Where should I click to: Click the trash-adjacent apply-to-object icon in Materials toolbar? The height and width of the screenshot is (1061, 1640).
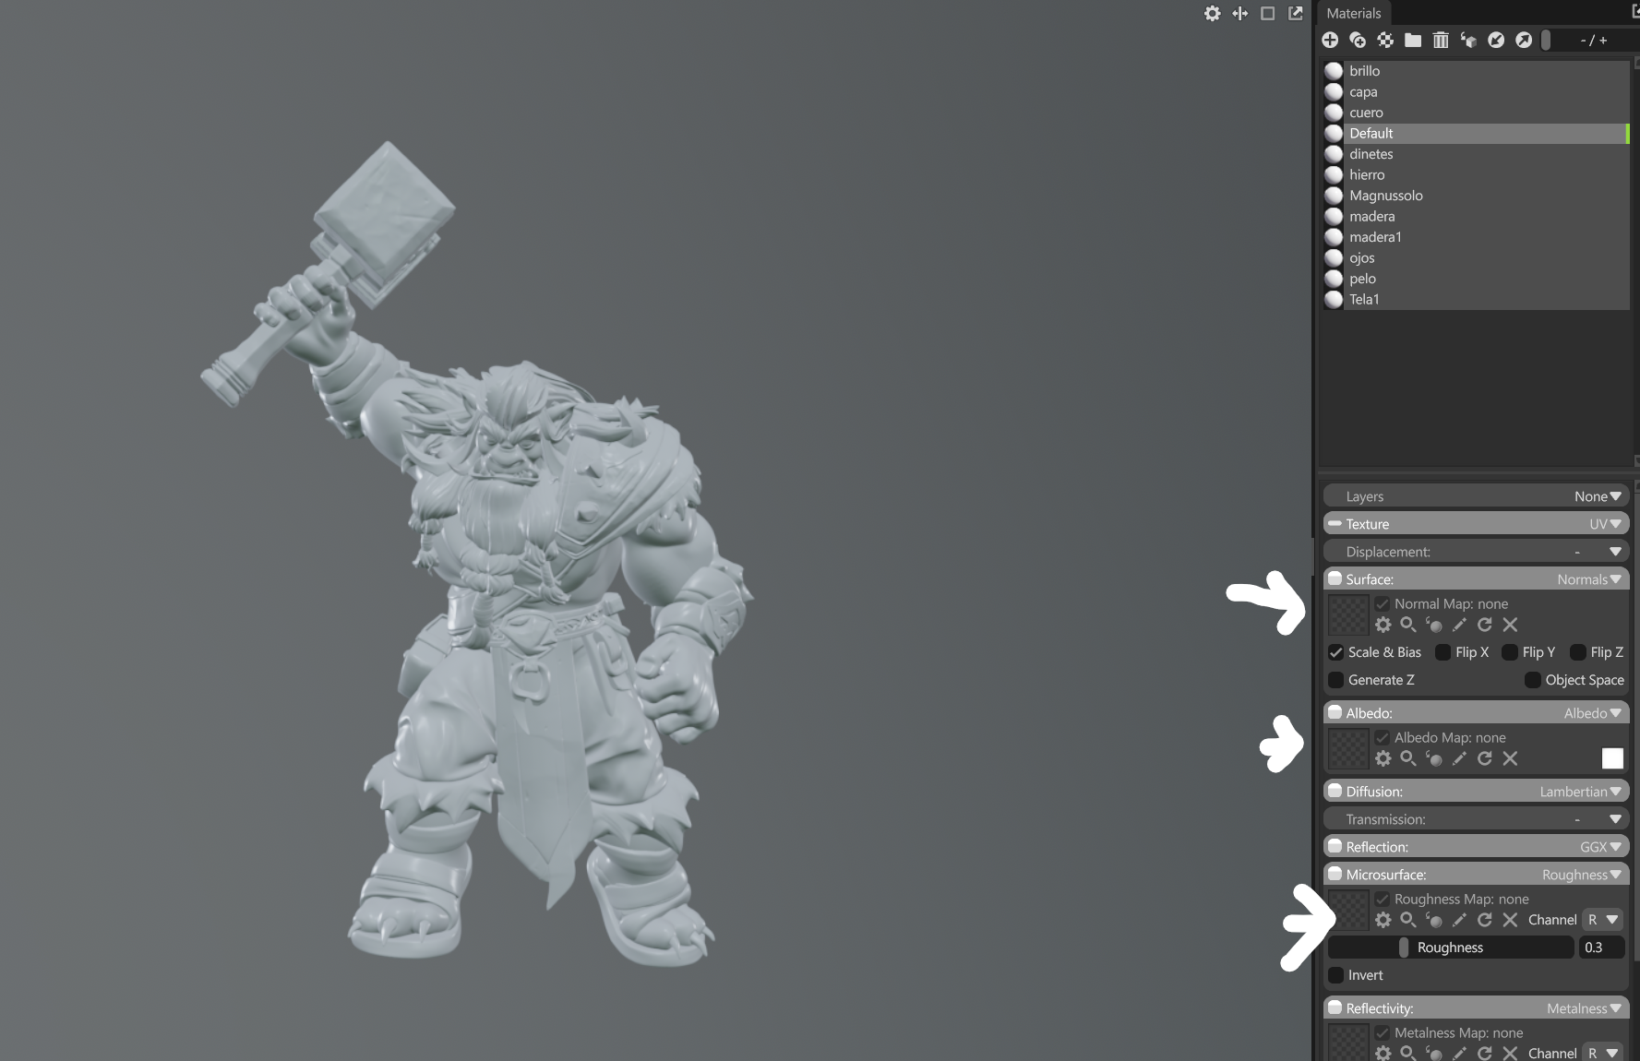click(x=1468, y=40)
